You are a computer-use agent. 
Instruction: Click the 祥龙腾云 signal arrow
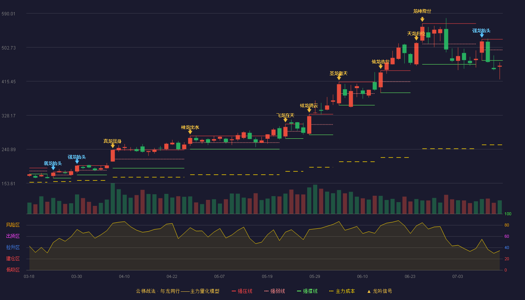pos(309,110)
